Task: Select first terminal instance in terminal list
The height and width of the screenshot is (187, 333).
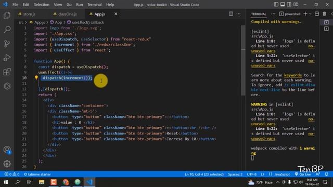Action: coord(326,22)
